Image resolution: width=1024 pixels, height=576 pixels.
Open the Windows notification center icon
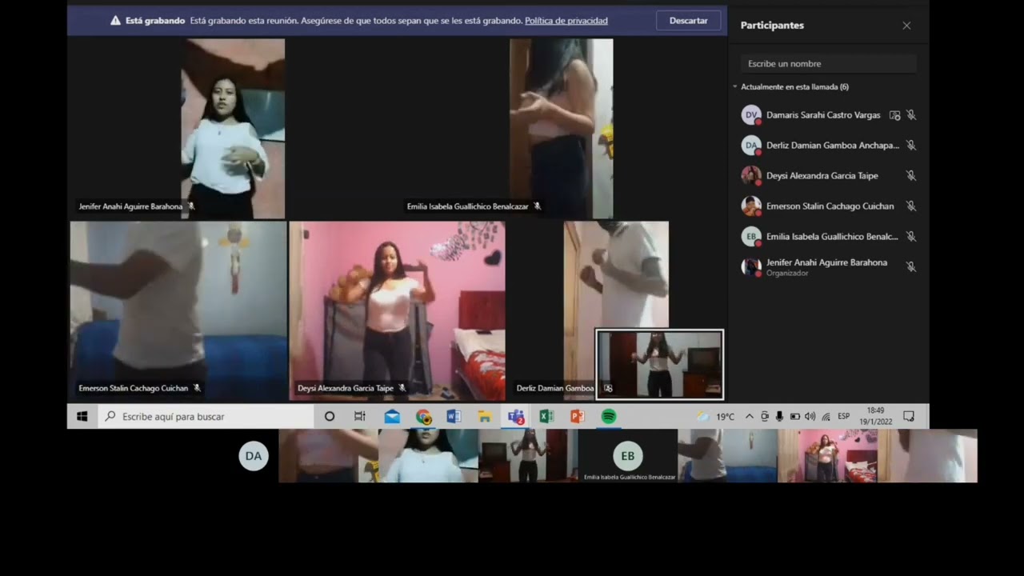tap(909, 417)
